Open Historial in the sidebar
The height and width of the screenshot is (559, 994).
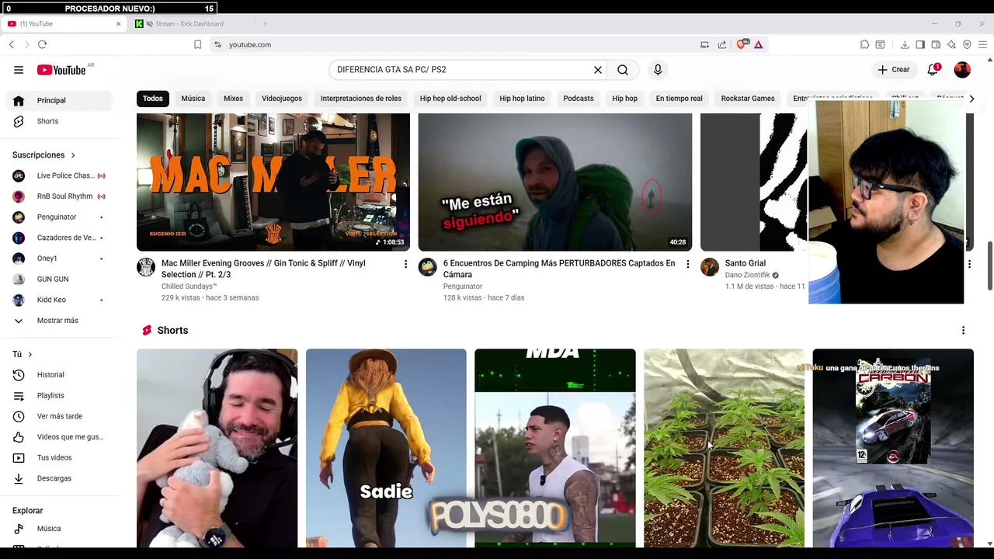point(60,375)
